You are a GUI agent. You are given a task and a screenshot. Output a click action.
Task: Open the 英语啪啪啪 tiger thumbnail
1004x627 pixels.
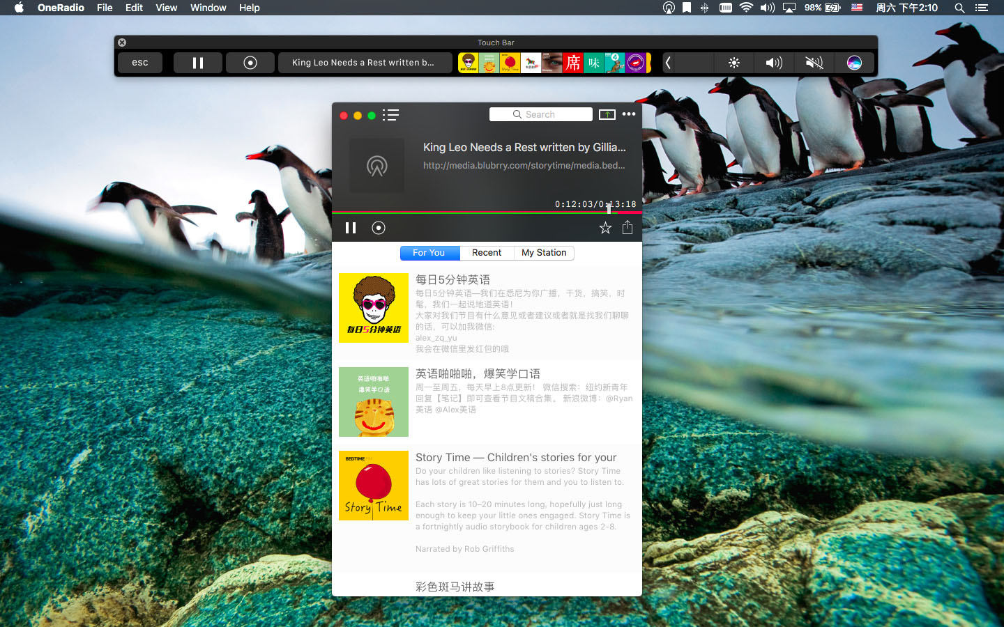pyautogui.click(x=374, y=402)
